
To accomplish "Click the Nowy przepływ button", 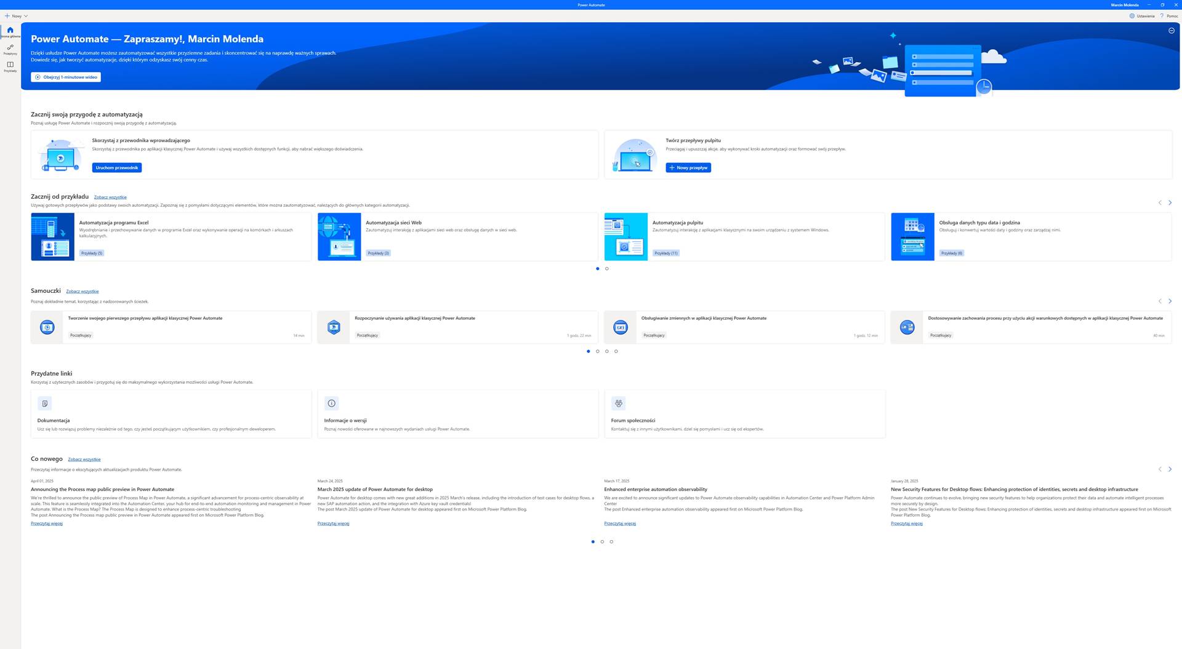I will (x=688, y=168).
